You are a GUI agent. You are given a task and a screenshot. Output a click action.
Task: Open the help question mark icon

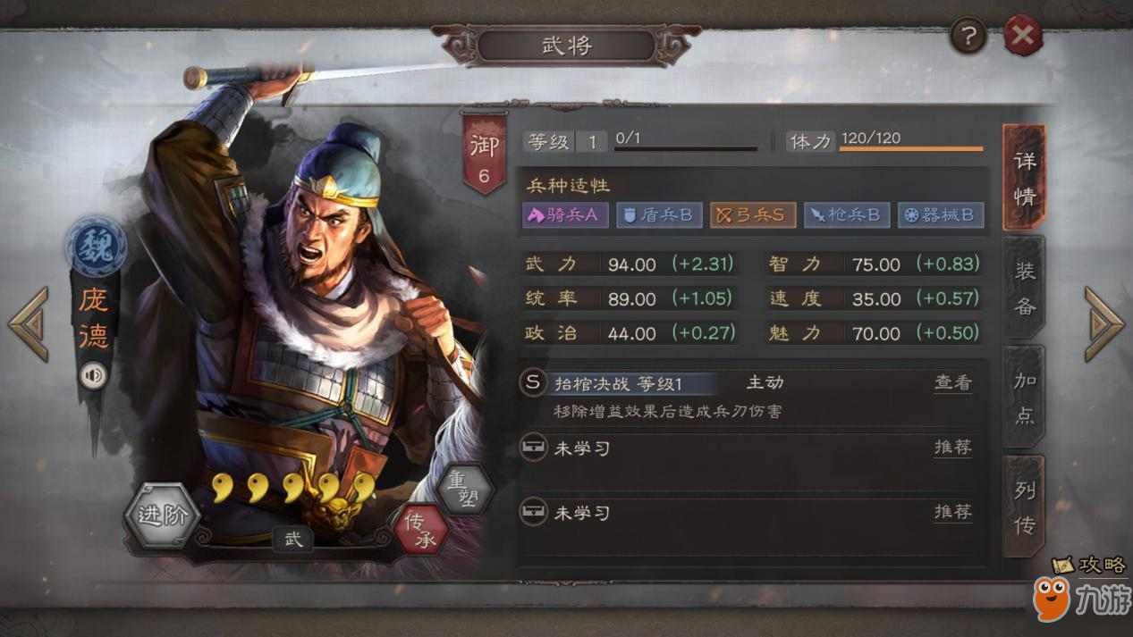(x=969, y=37)
